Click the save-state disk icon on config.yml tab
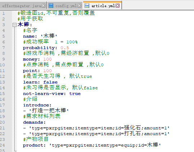The height and width of the screenshot is (152, 194). tap(51, 6)
